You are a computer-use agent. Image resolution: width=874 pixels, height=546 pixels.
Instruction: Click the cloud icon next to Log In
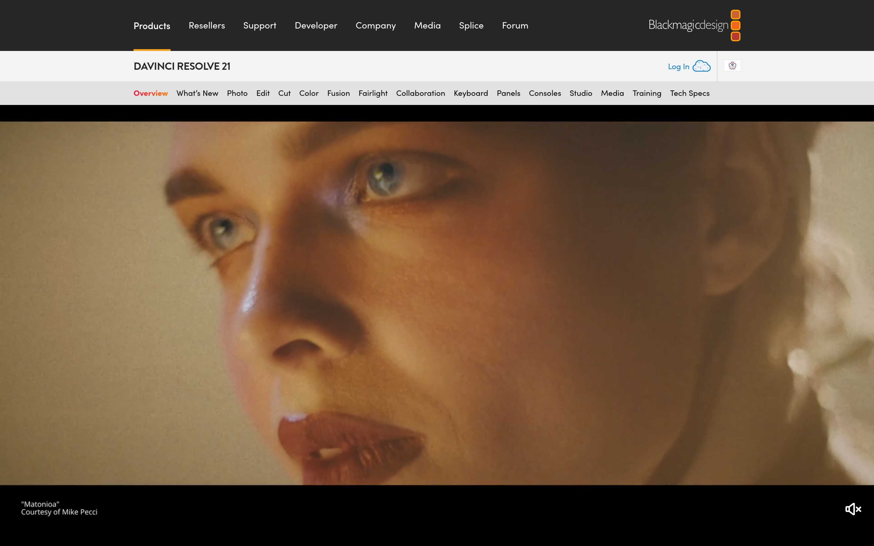coord(701,66)
